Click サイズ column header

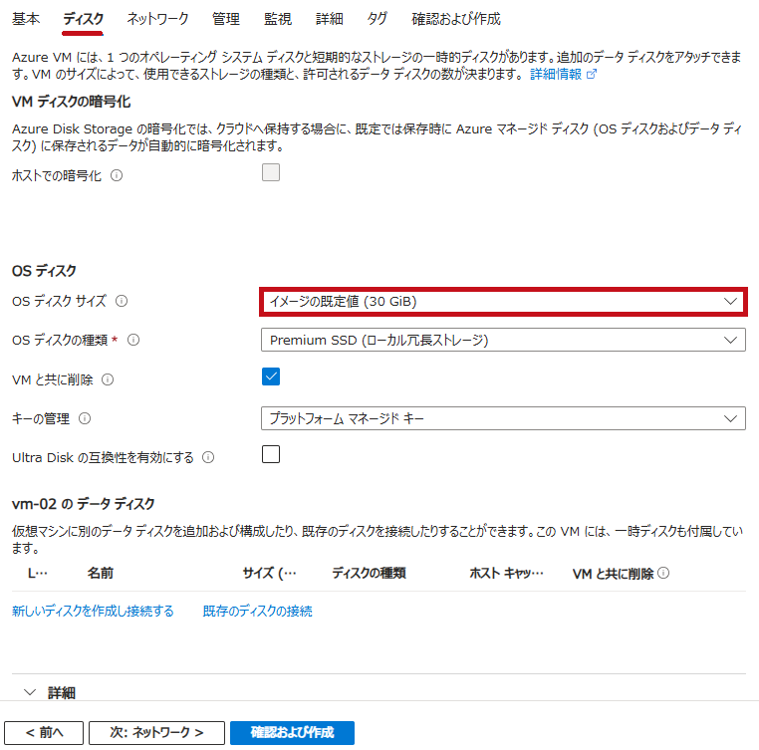(269, 574)
